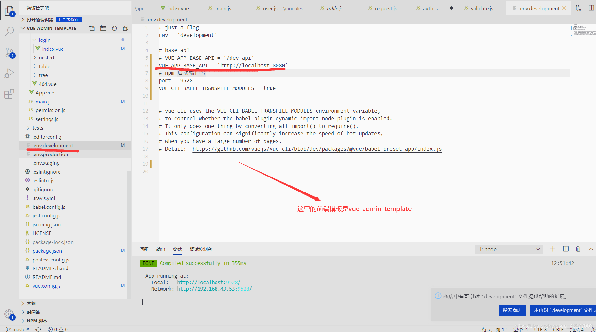Click the New Folder icon in explorer header
596x332 pixels.
[103, 28]
